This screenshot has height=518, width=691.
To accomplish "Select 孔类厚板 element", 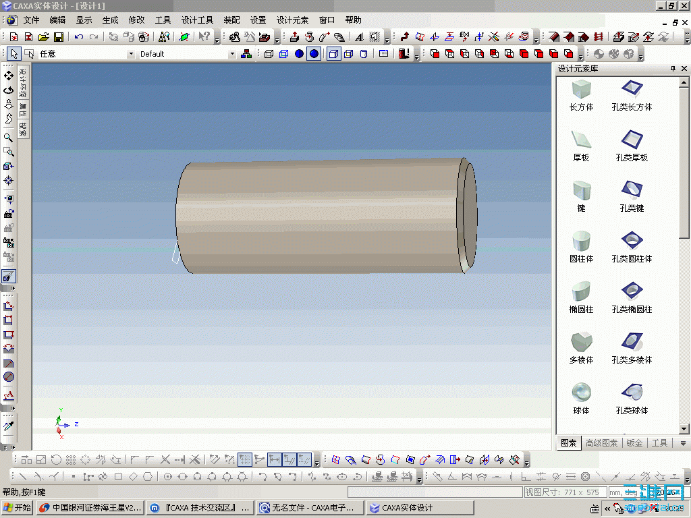I will (632, 146).
